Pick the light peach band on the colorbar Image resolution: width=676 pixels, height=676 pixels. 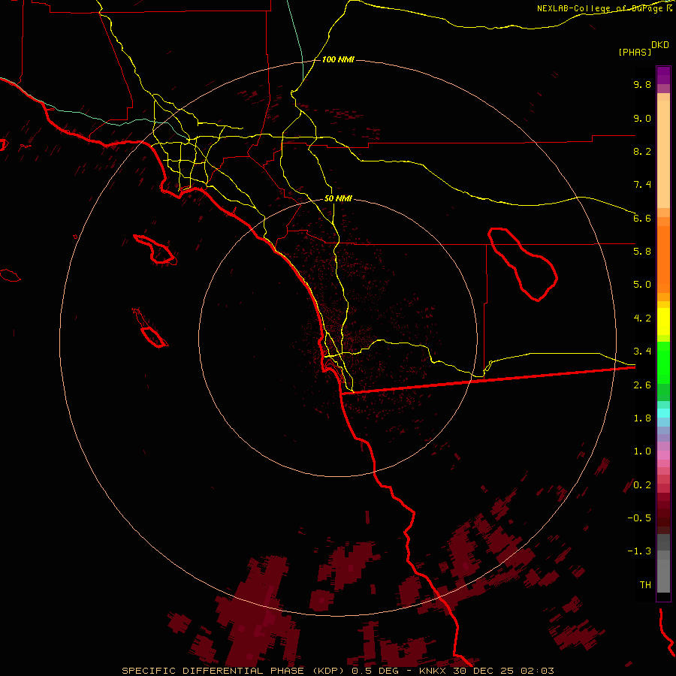[663, 154]
